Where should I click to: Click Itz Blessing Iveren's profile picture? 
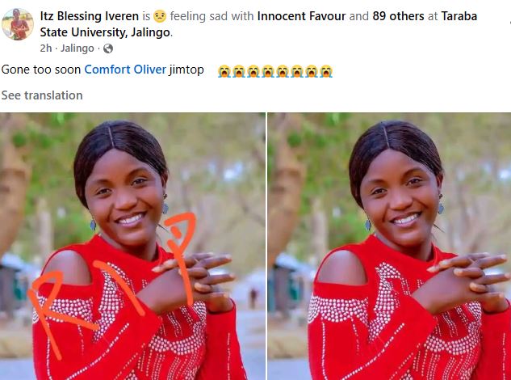[x=18, y=24]
